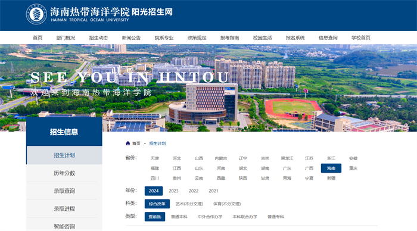Click the university emblem logo
Viewport: 417px width, 231px height.
36,14
